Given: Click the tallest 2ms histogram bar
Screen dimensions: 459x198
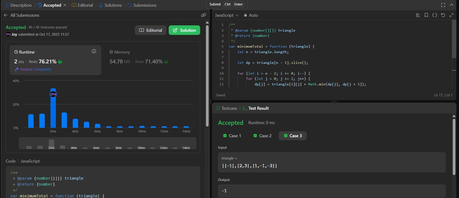Looking at the screenshot, I should pos(53,108).
